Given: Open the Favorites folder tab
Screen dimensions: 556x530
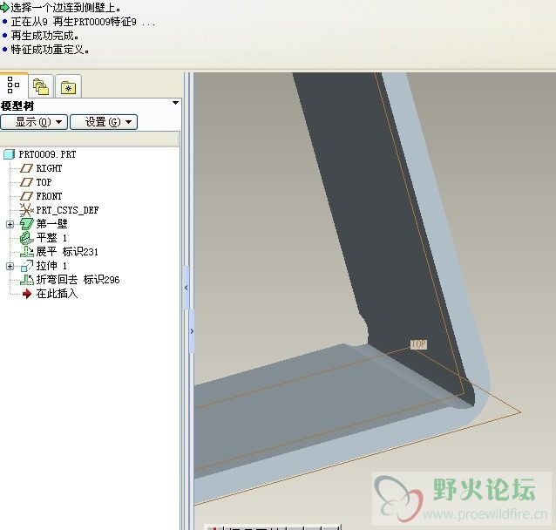Looking at the screenshot, I should click(68, 86).
